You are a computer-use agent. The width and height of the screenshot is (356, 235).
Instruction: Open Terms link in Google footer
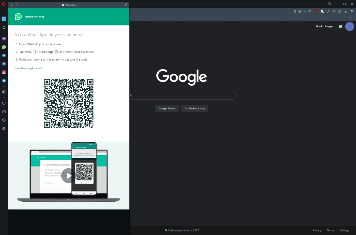(330, 230)
